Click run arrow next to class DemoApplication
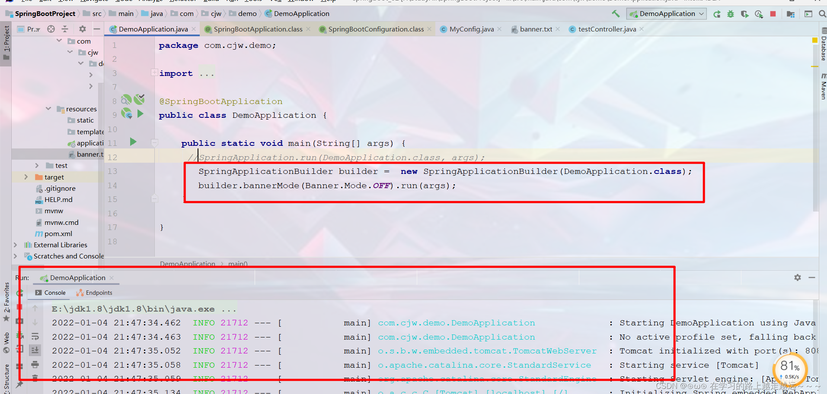827x394 pixels. pyautogui.click(x=140, y=114)
